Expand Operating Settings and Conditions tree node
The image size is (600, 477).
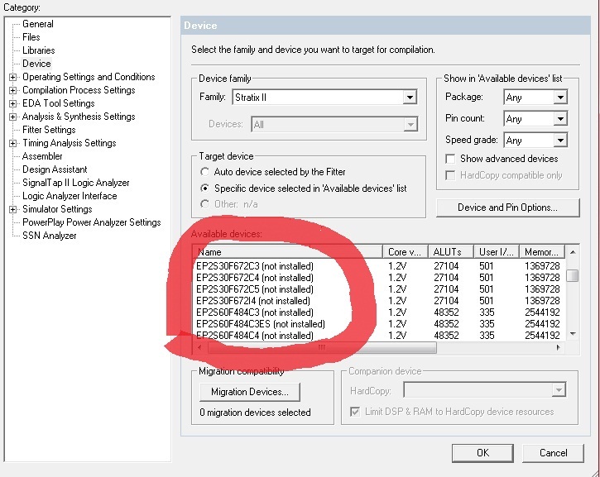coord(13,78)
